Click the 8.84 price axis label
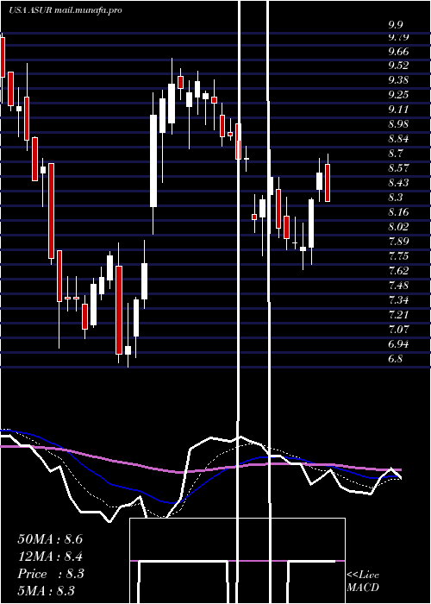 click(x=398, y=139)
